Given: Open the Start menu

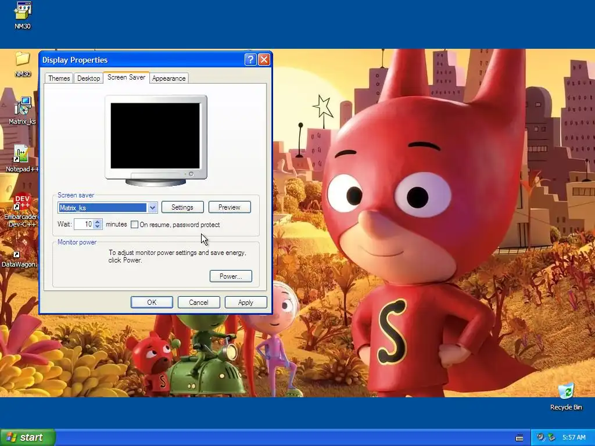Looking at the screenshot, I should [x=28, y=437].
